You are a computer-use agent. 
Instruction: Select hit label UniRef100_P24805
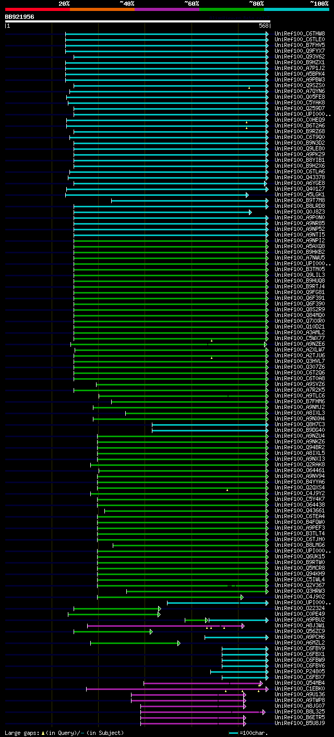tap(300, 671)
